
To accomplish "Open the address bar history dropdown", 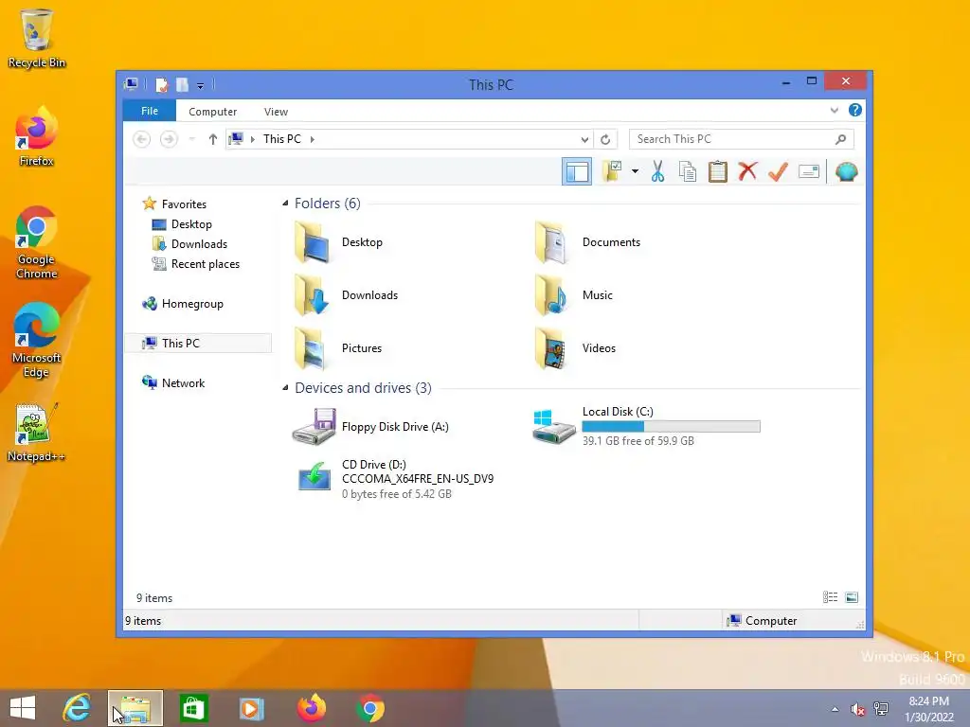I will (x=584, y=140).
